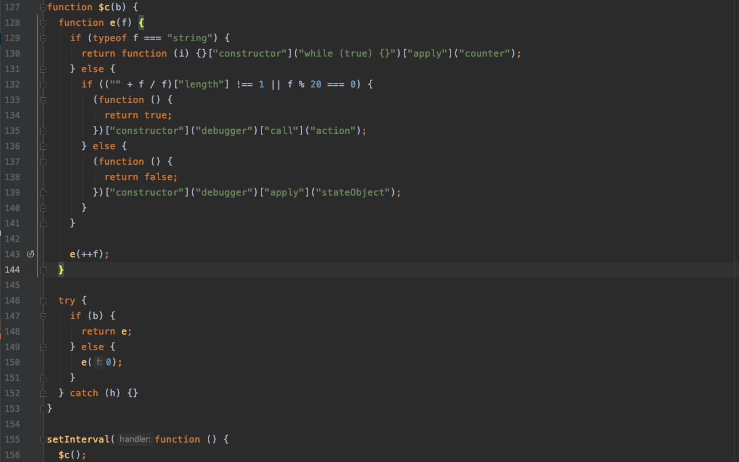Collapse the try block at line 146
739x462 pixels.
[43, 301]
